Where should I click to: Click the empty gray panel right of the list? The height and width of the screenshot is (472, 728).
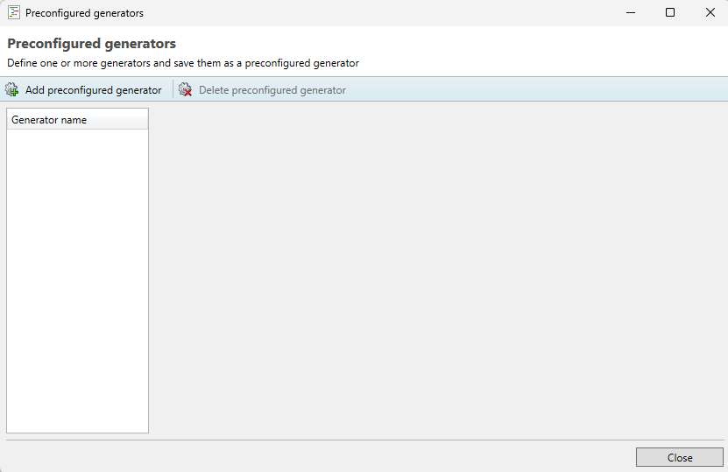tap(438, 271)
